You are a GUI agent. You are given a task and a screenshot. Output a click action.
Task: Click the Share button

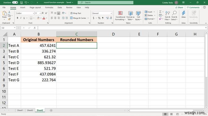click(179, 8)
